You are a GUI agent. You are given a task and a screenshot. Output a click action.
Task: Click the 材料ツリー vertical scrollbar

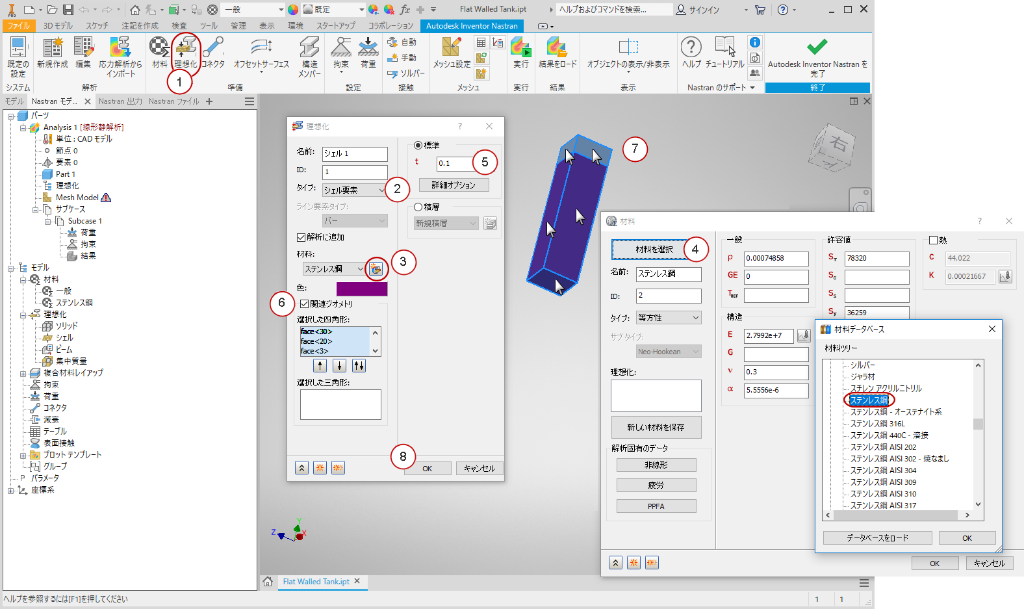click(978, 435)
